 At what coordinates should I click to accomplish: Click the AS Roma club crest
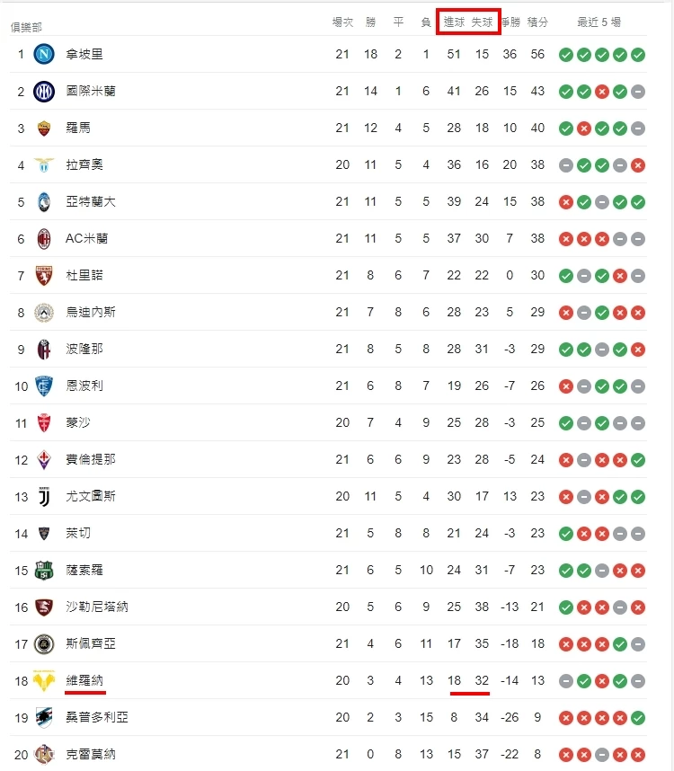pyautogui.click(x=44, y=128)
